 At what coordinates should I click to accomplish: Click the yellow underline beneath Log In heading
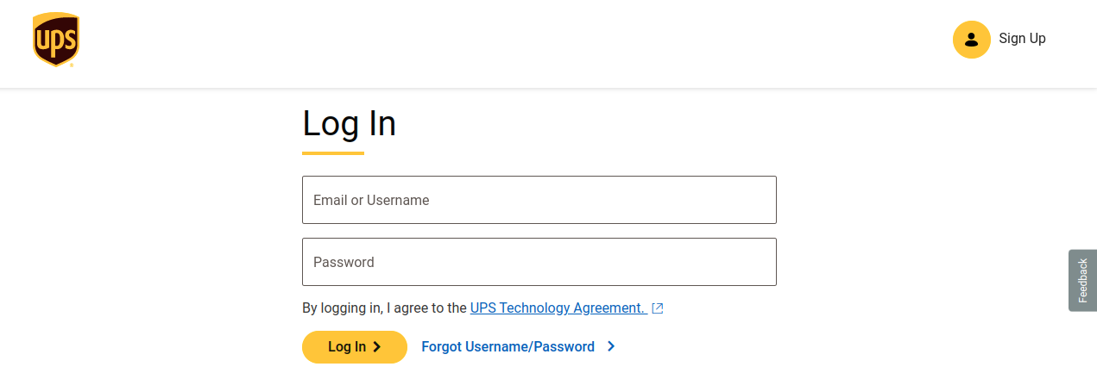coord(333,153)
